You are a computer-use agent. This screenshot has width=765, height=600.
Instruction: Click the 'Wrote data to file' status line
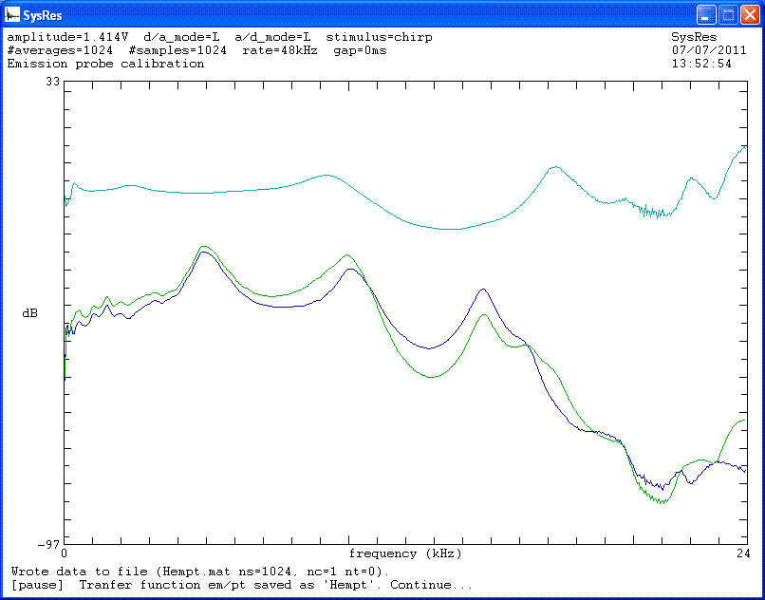(200, 572)
